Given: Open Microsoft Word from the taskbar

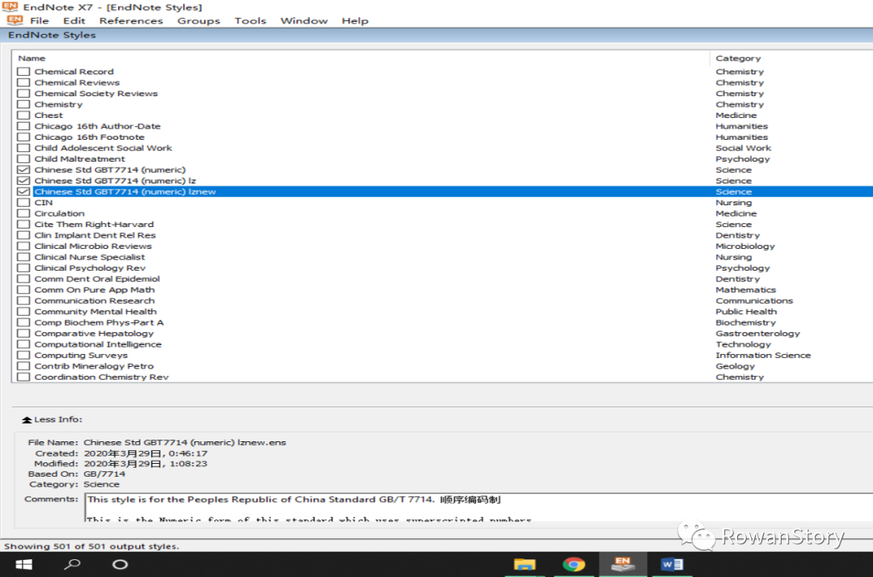Looking at the screenshot, I should click(x=672, y=564).
